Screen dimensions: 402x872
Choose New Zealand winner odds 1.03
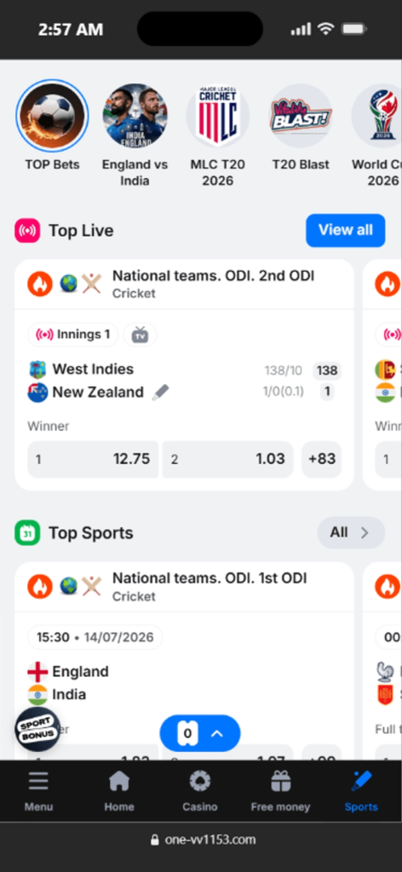click(x=228, y=459)
